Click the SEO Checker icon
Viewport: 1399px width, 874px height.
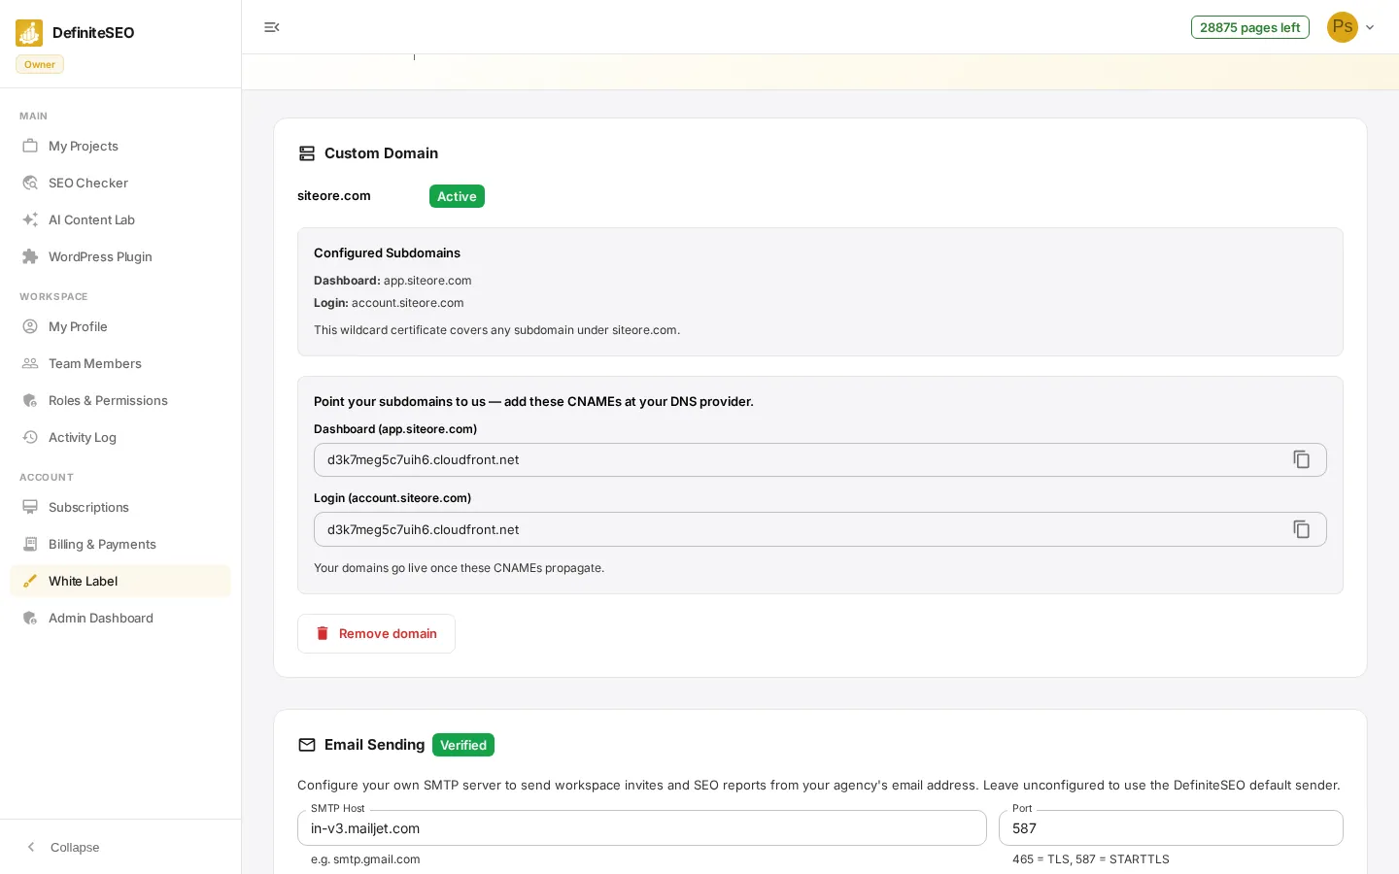click(30, 183)
